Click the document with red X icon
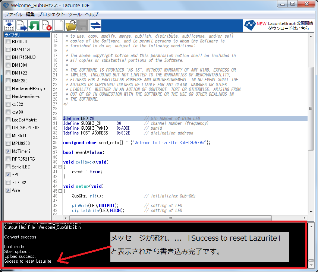The image size is (318, 272). [46, 25]
